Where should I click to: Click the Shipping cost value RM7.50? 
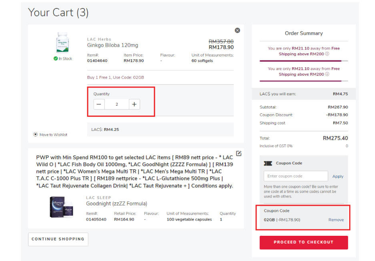tap(340, 123)
